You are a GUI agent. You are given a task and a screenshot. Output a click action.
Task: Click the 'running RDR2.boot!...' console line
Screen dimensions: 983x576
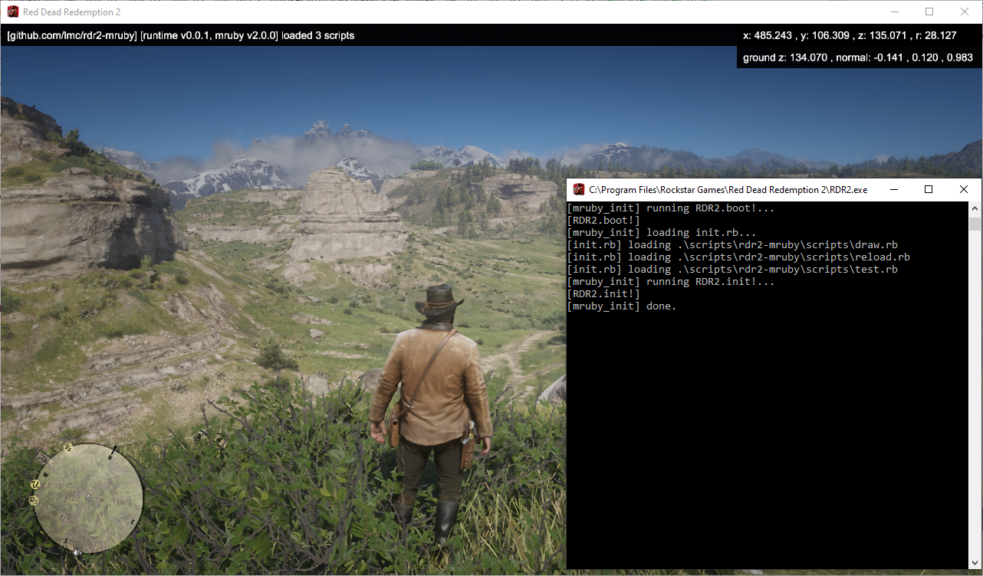coord(671,208)
